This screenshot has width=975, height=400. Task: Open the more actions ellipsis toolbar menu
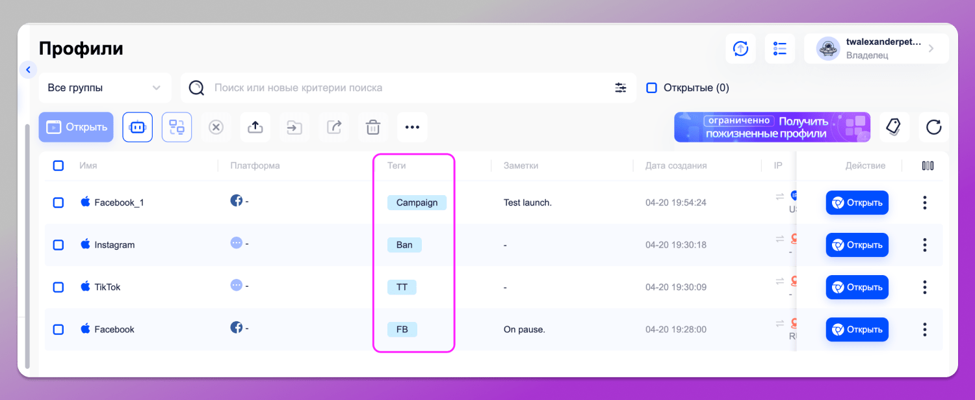(412, 127)
